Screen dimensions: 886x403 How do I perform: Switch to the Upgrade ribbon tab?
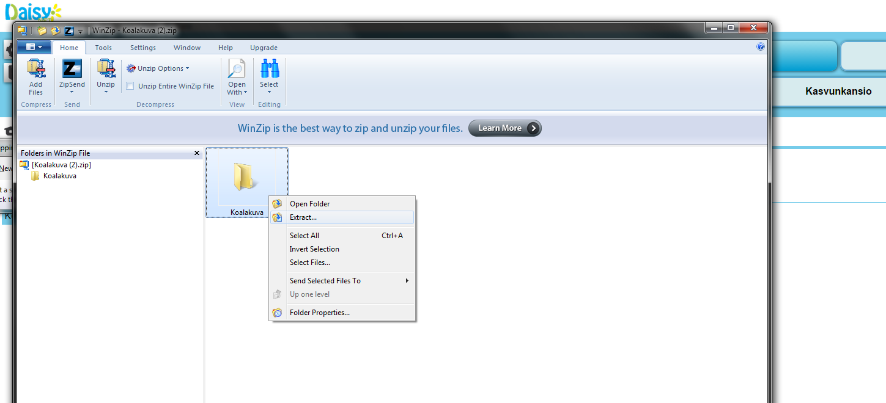click(264, 48)
